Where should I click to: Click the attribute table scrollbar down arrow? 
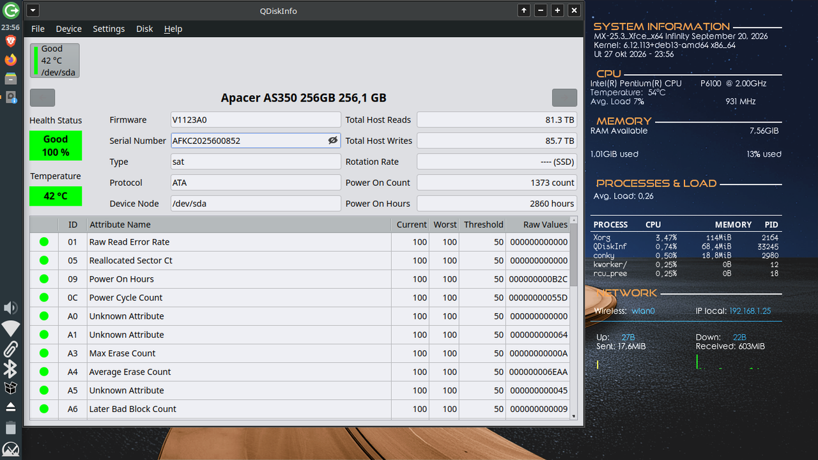574,416
